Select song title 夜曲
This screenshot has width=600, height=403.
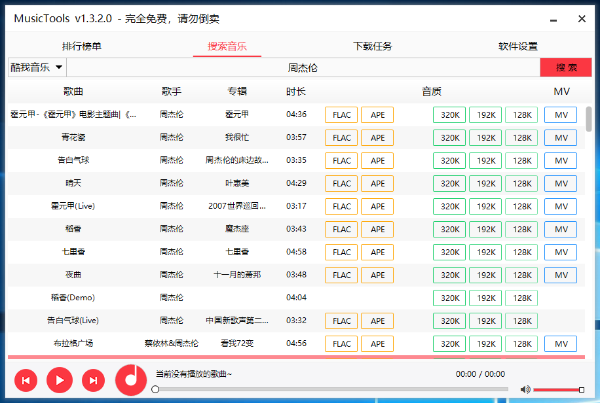pyautogui.click(x=73, y=275)
